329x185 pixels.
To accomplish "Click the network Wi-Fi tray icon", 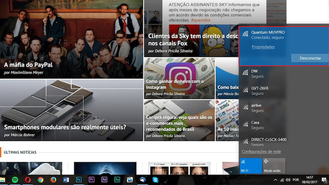I will click(282, 180).
